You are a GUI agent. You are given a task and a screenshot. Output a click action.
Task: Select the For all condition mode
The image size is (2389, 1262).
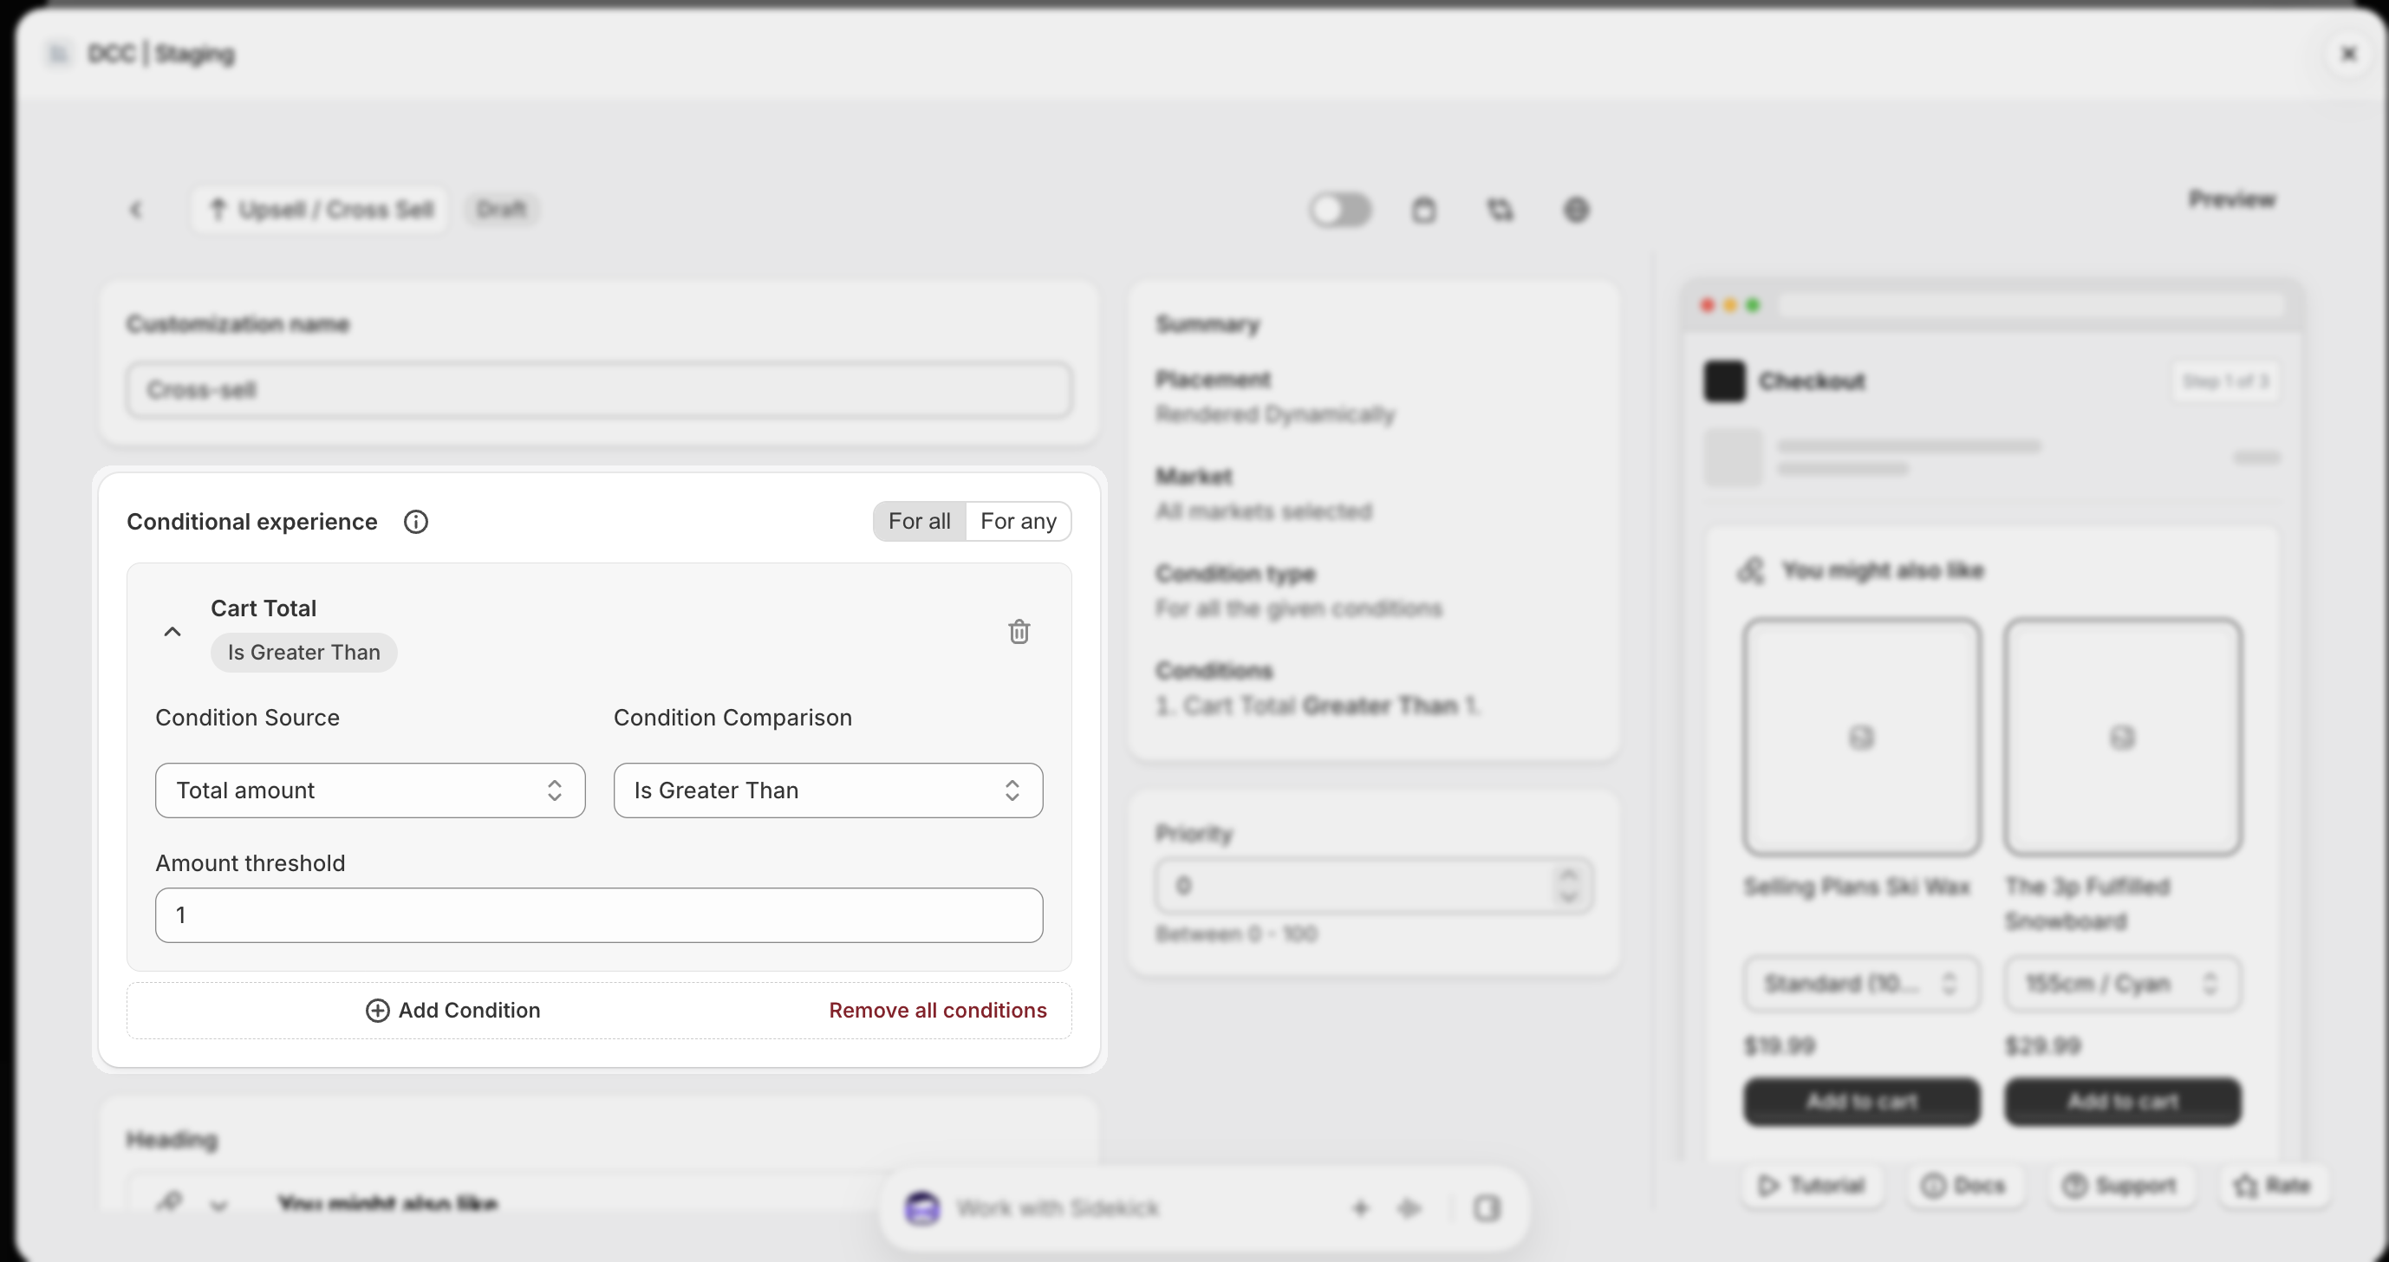tap(919, 521)
